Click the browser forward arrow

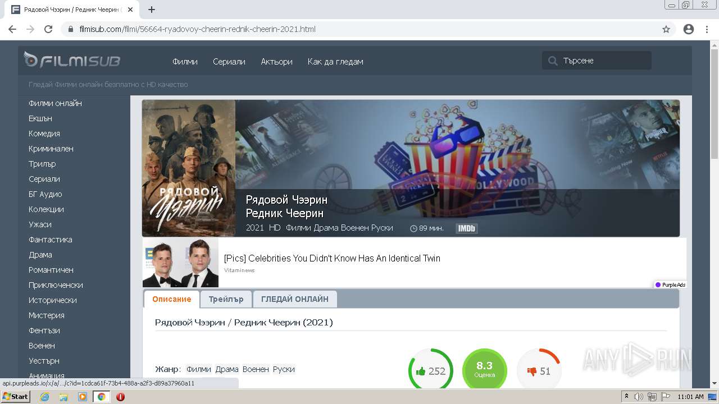30,29
